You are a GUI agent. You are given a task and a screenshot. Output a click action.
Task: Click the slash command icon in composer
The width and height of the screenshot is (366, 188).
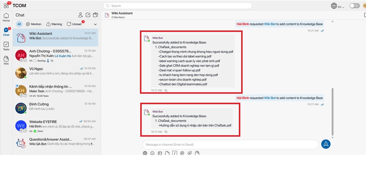(x=175, y=153)
